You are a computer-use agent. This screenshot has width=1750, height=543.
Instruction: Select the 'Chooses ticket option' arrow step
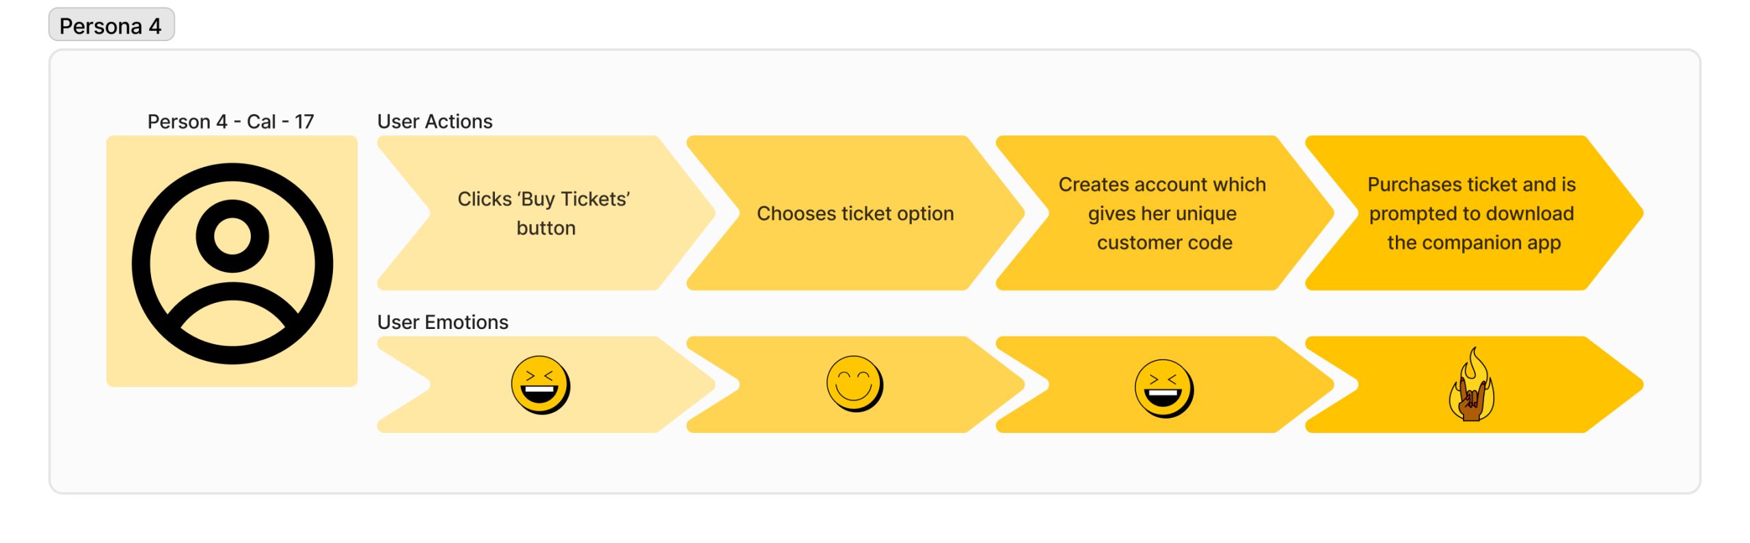click(854, 213)
